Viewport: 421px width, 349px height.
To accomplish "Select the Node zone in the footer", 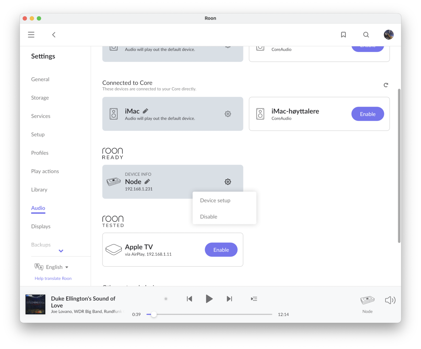I will click(367, 304).
